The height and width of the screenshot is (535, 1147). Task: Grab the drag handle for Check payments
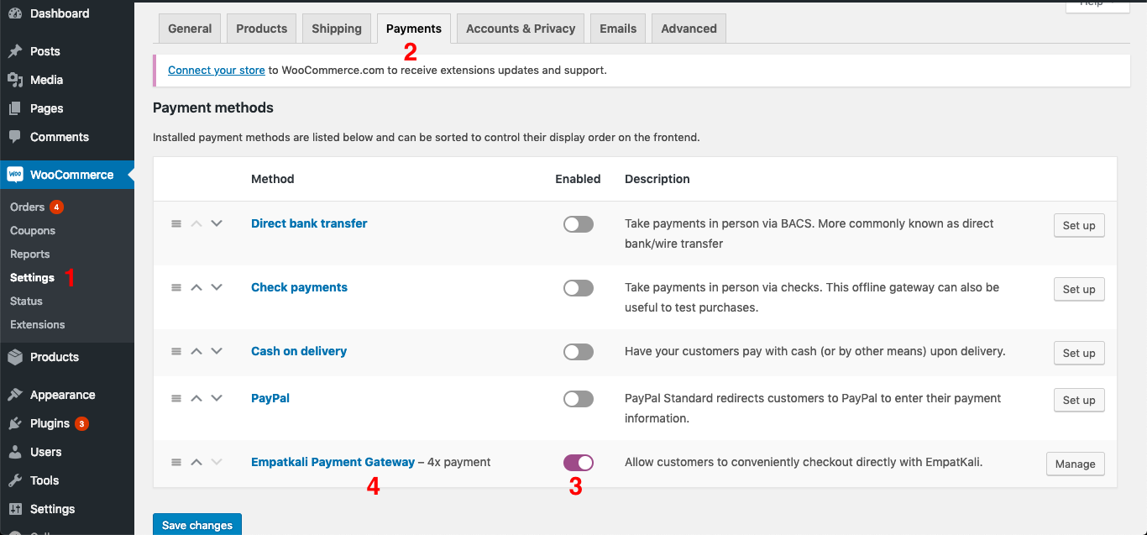coord(176,287)
